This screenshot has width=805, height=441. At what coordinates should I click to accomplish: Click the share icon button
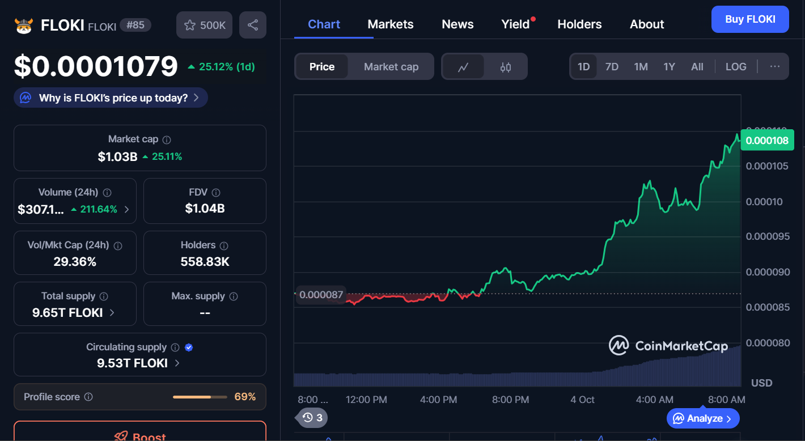(253, 25)
